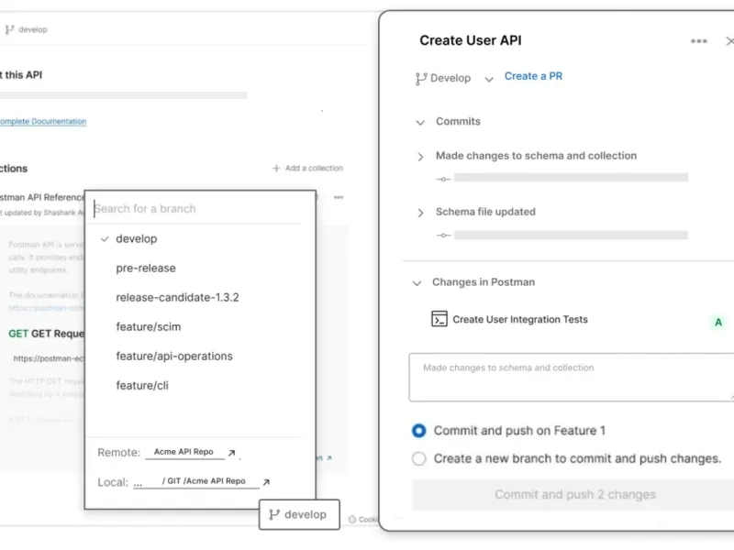Click the branch icon next to Develop
This screenshot has width=734, height=550.
[x=421, y=79]
